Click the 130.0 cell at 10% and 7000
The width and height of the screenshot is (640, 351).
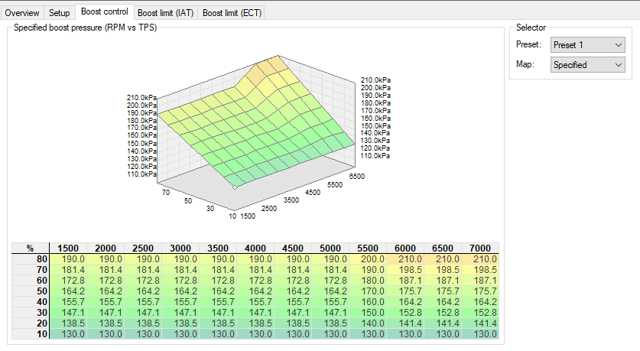coord(480,333)
